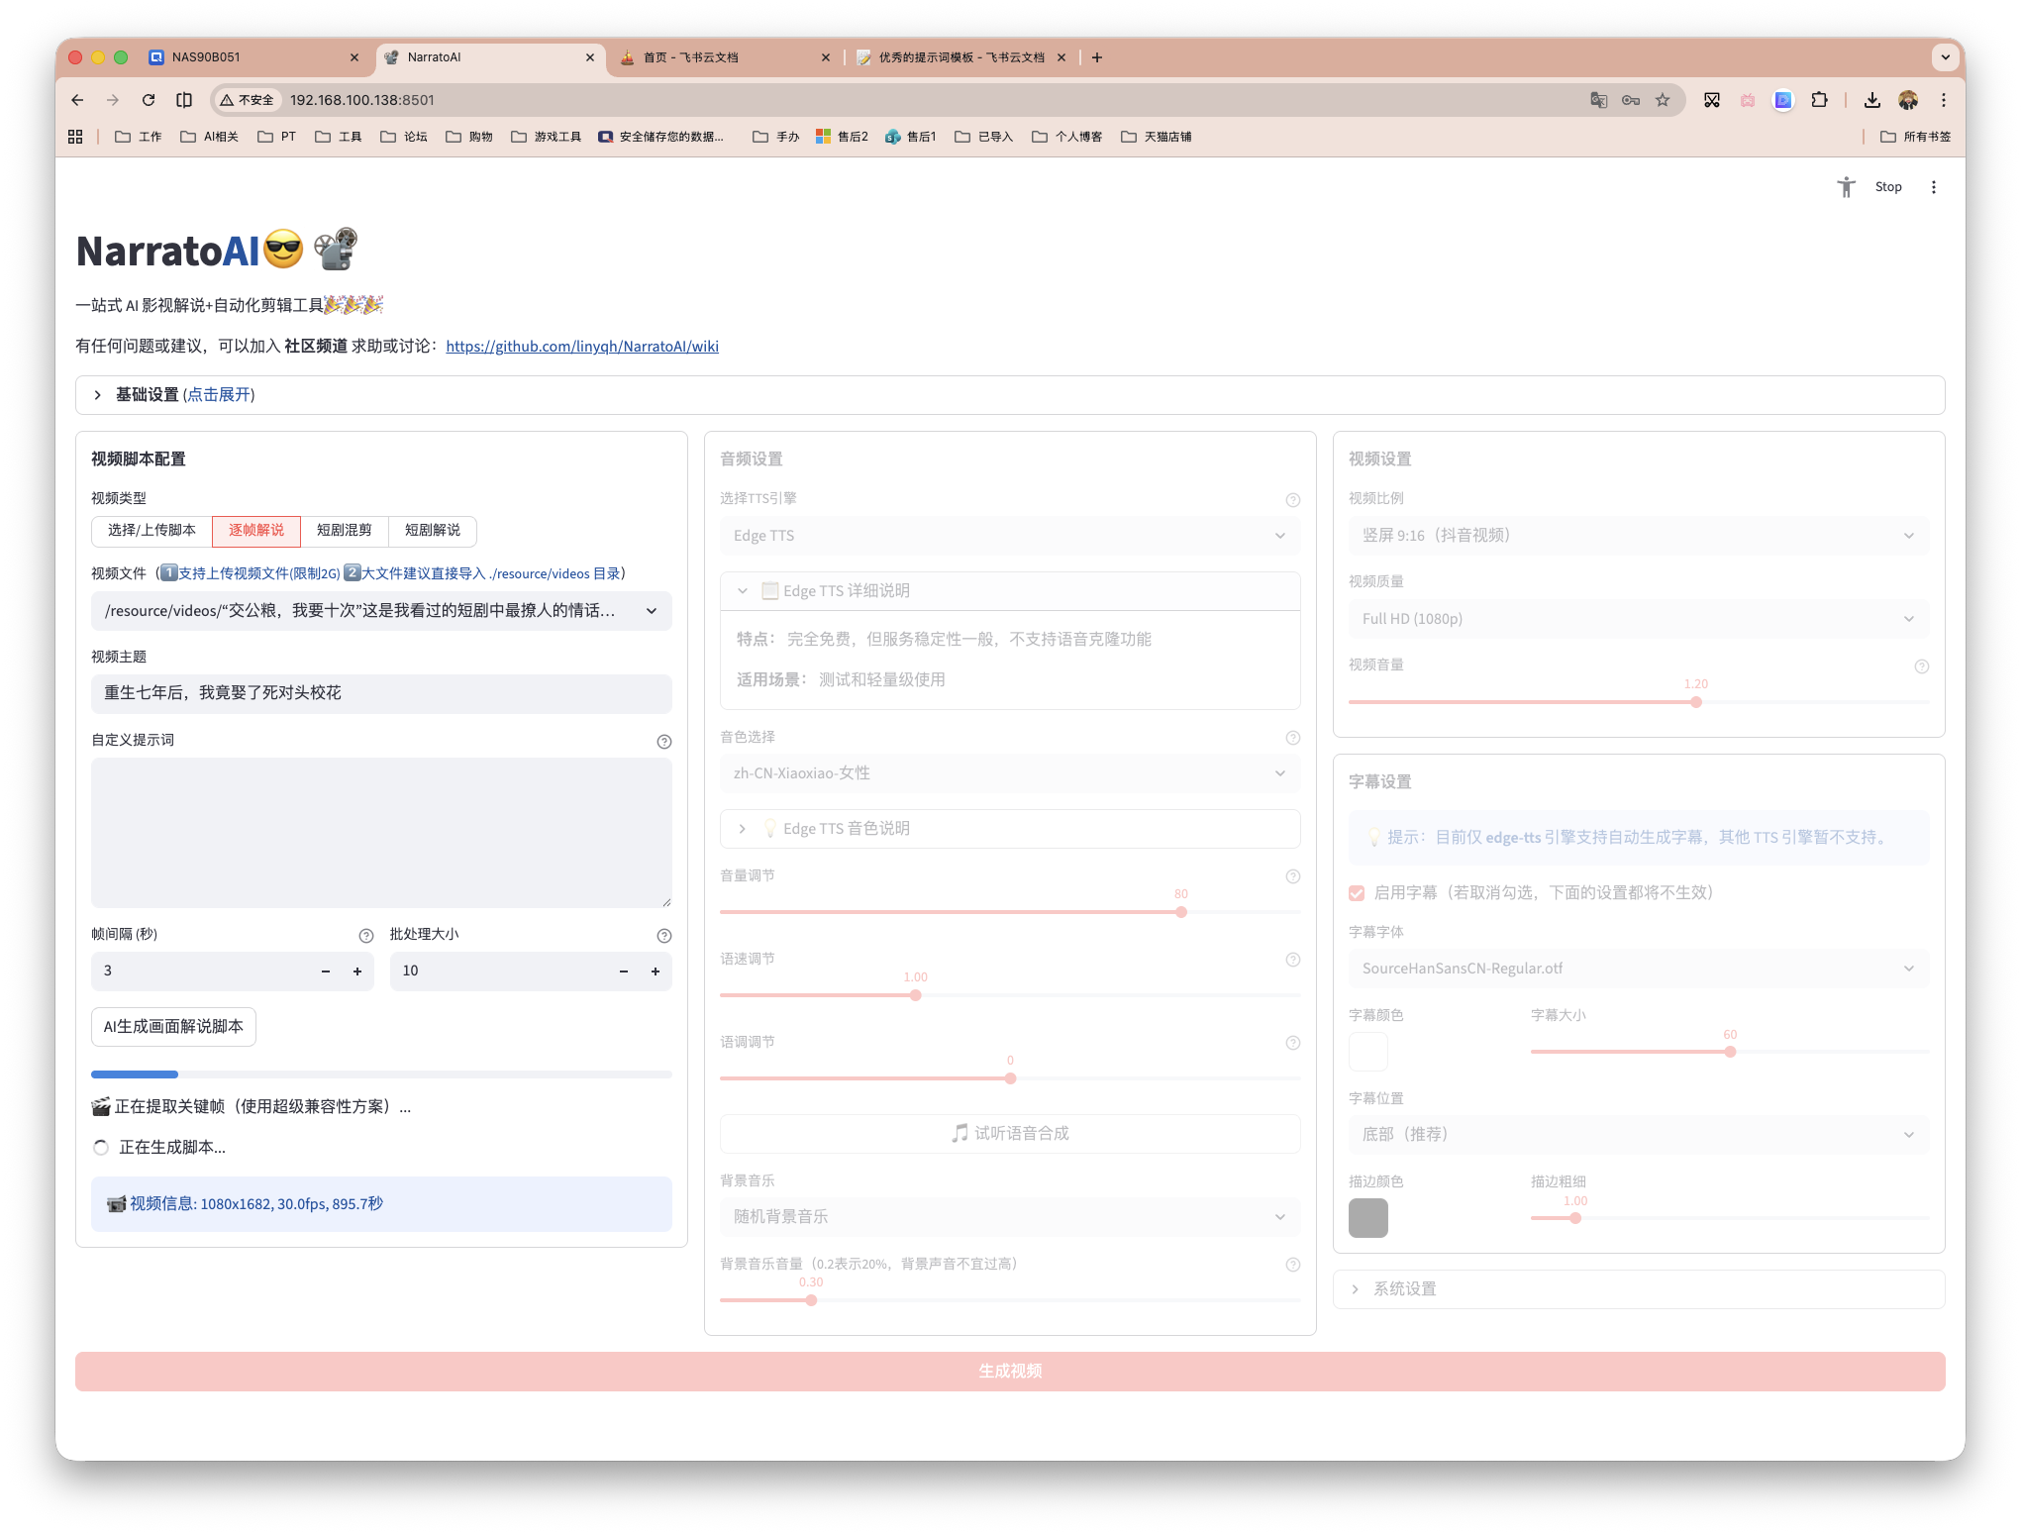
Task: Click browser reload page icon
Action: 149,100
